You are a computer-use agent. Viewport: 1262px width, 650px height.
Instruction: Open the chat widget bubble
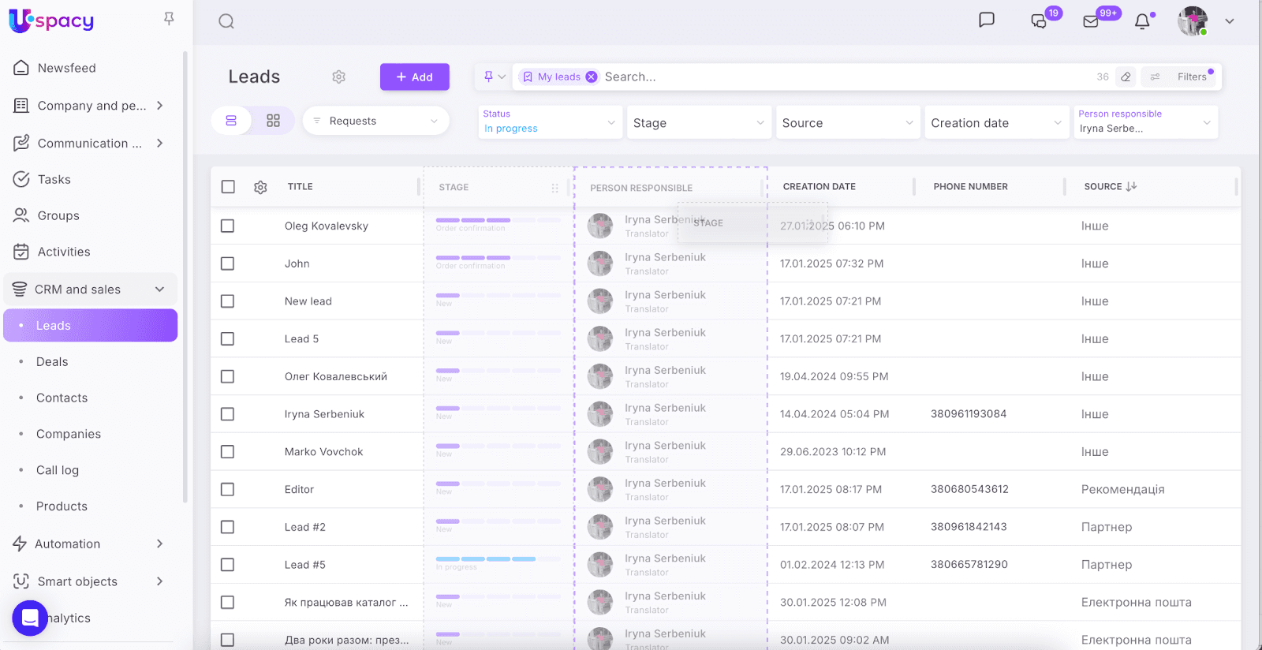pos(30,618)
